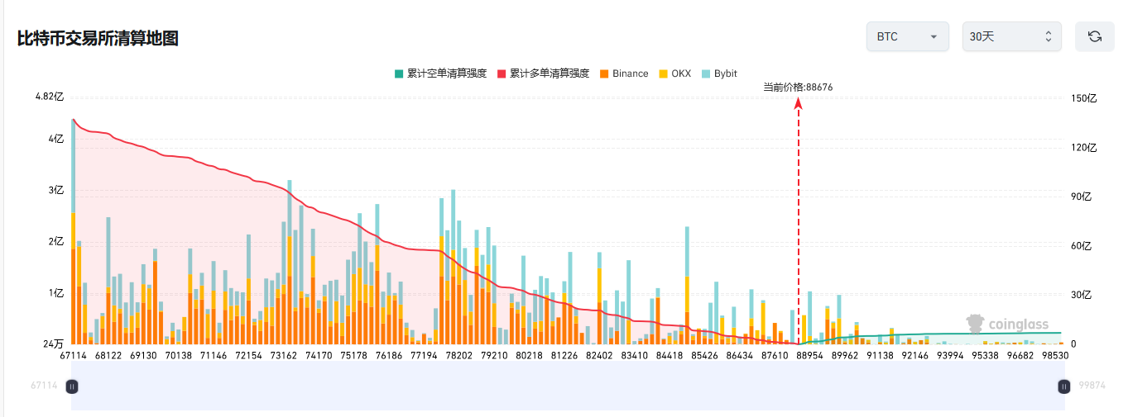Viewport: 1128px width, 417px height.
Task: Toggle 累计空单清算强度 legend series
Action: [440, 73]
